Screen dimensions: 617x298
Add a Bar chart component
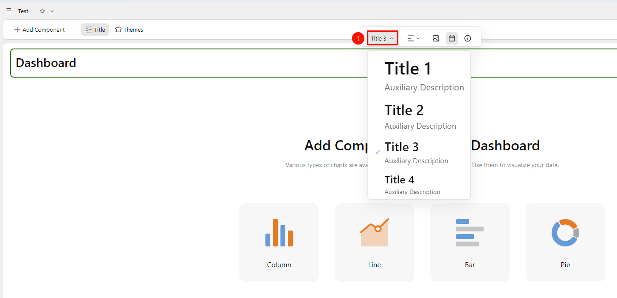pyautogui.click(x=470, y=242)
